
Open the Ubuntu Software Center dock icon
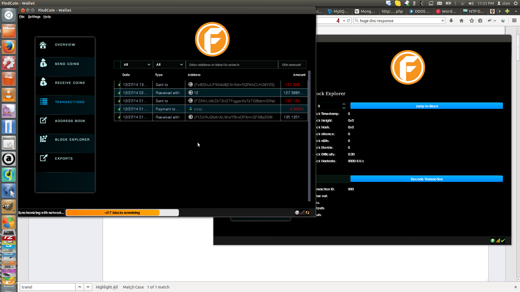9,79
